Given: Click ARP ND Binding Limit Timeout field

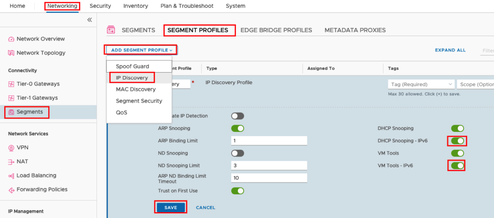Looking at the screenshot, I should tap(269, 178).
